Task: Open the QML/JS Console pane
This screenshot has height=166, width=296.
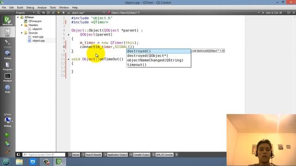Action: [x=163, y=155]
